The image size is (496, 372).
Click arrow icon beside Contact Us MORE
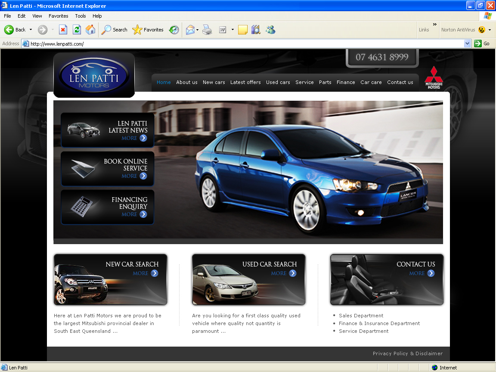(431, 273)
